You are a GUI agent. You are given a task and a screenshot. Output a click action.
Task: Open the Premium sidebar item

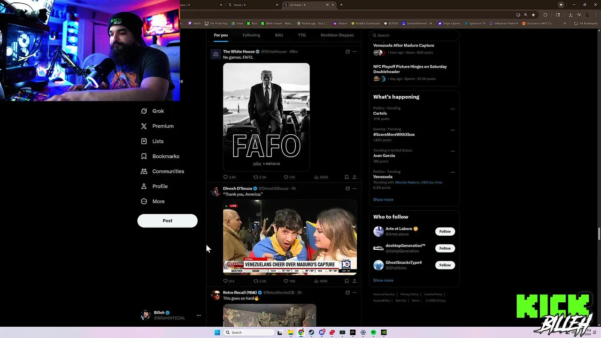pyautogui.click(x=157, y=126)
